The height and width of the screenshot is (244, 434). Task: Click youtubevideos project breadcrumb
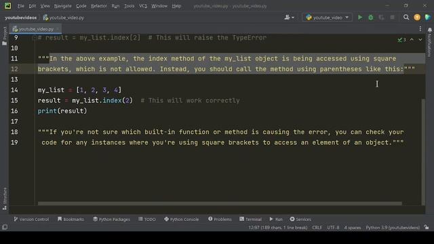point(21,18)
